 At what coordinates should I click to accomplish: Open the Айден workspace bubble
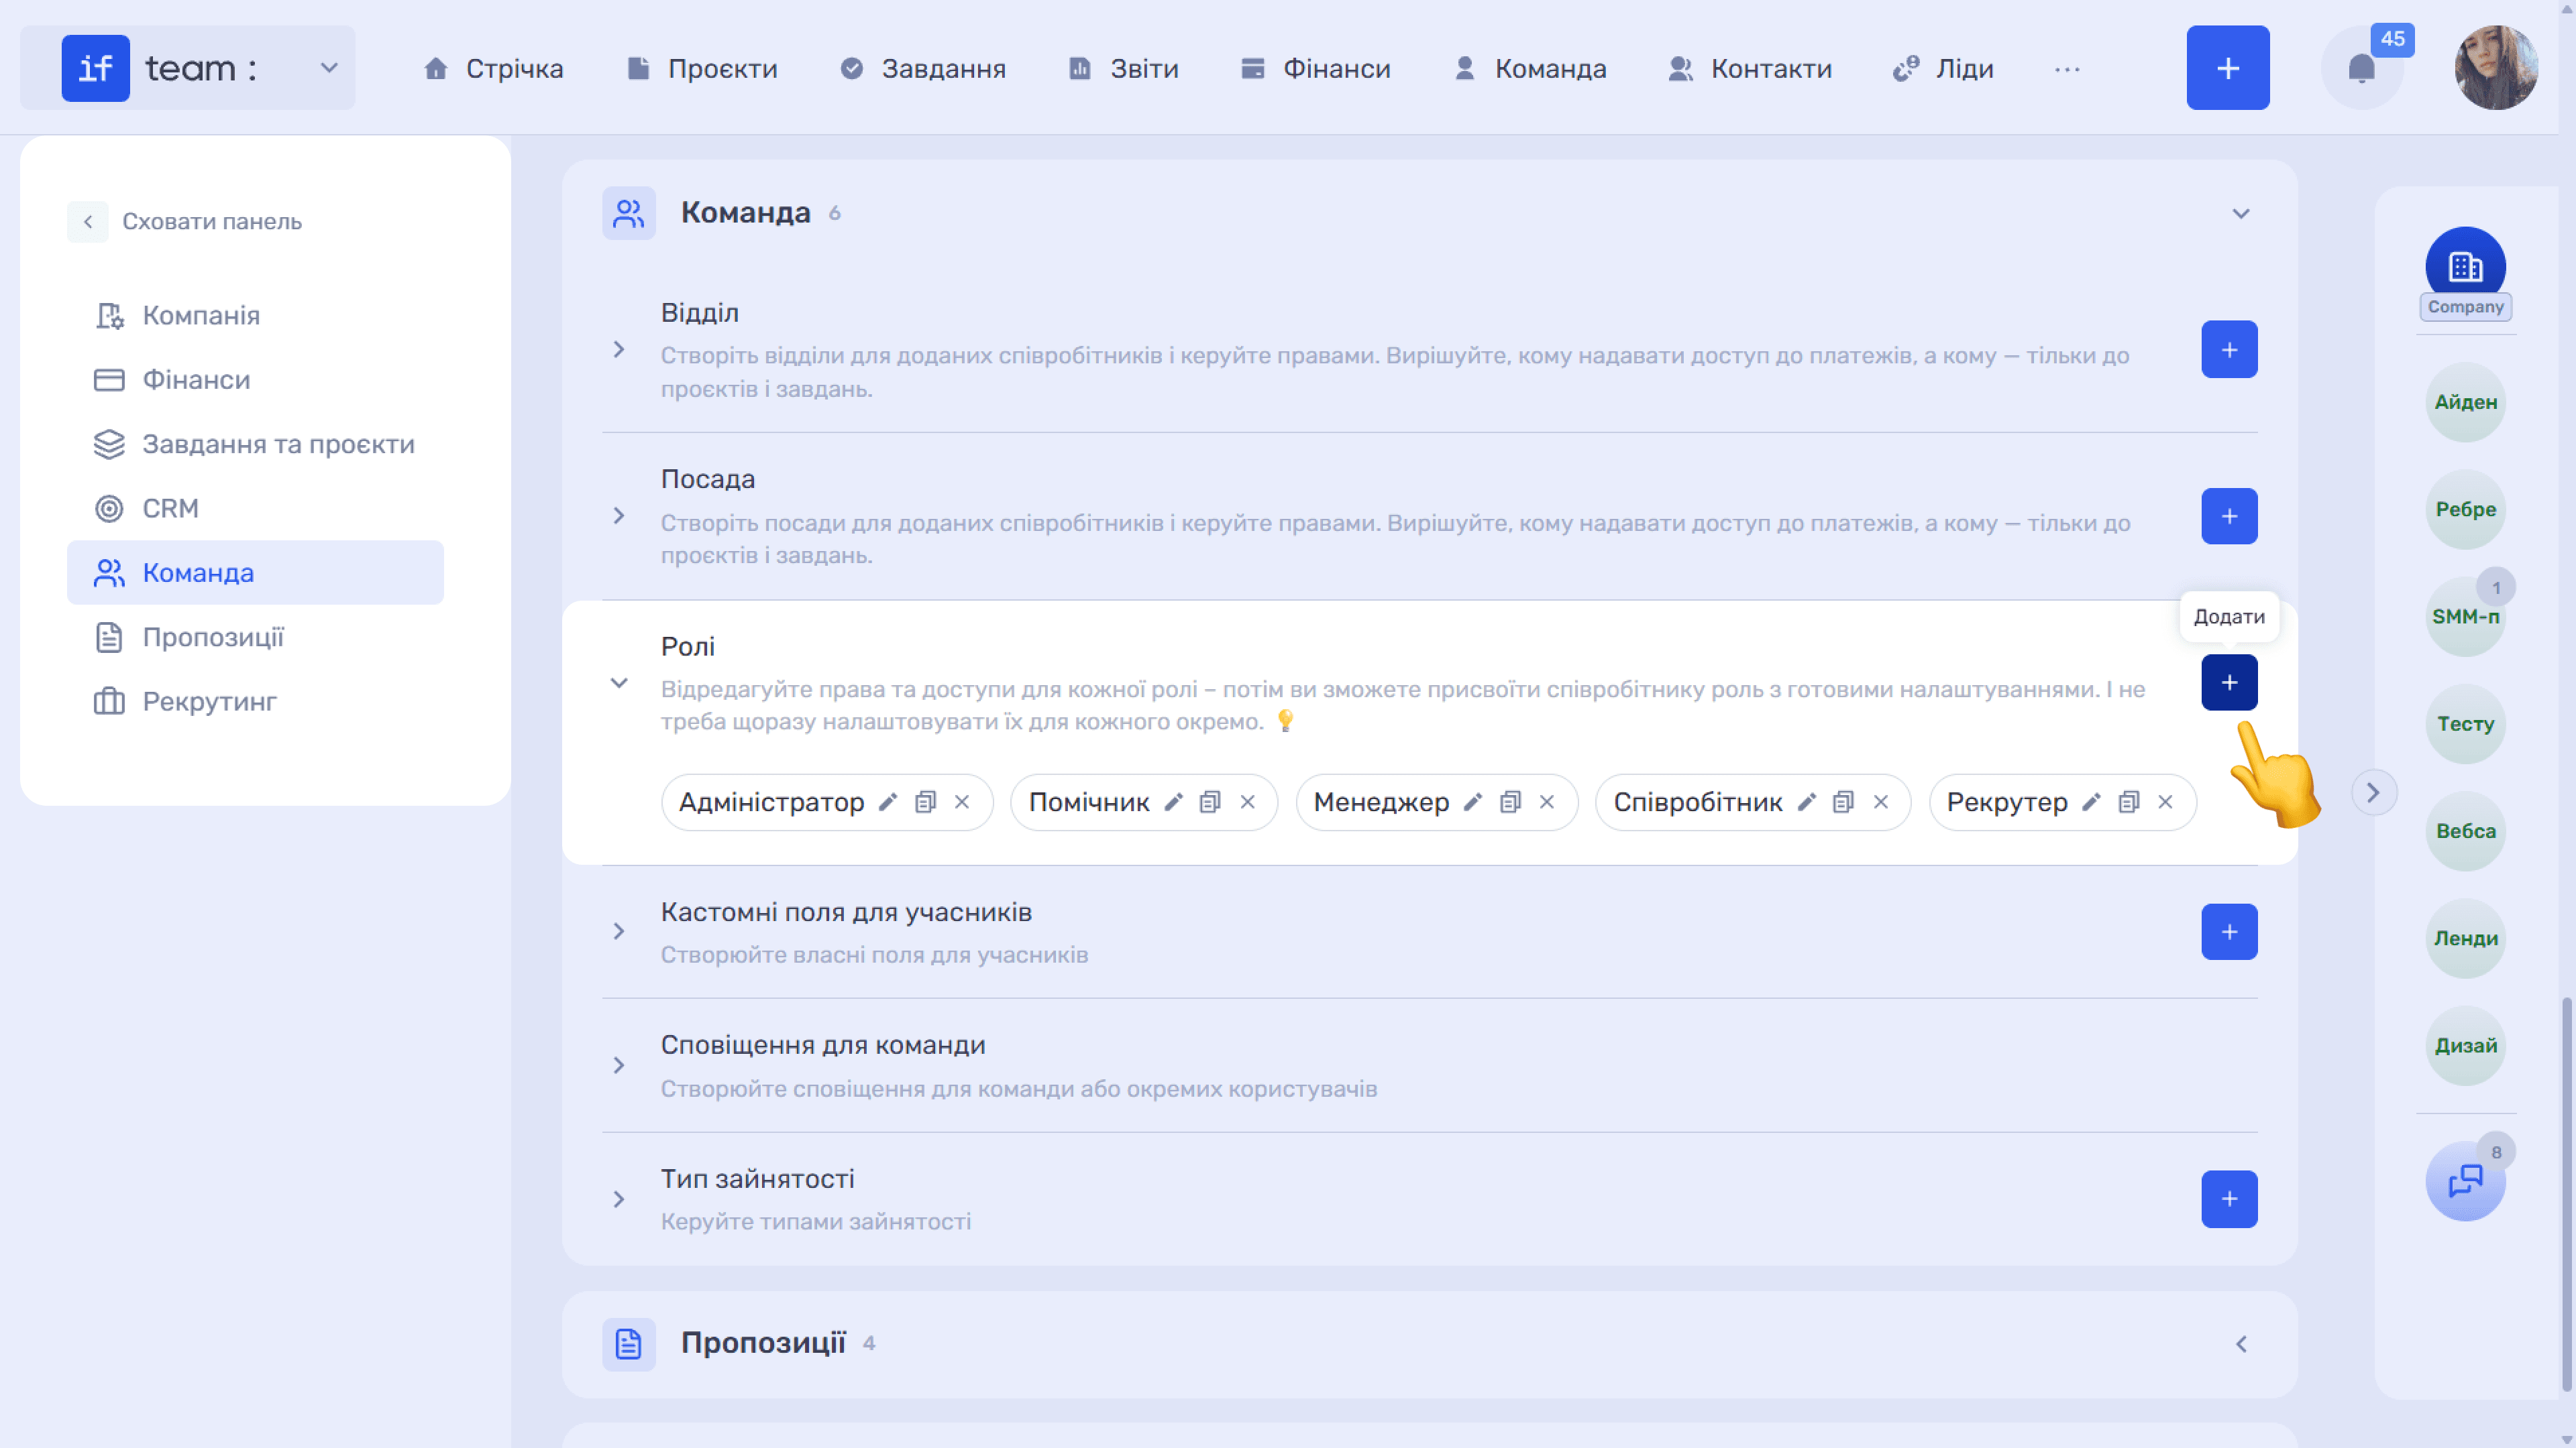pos(2465,403)
